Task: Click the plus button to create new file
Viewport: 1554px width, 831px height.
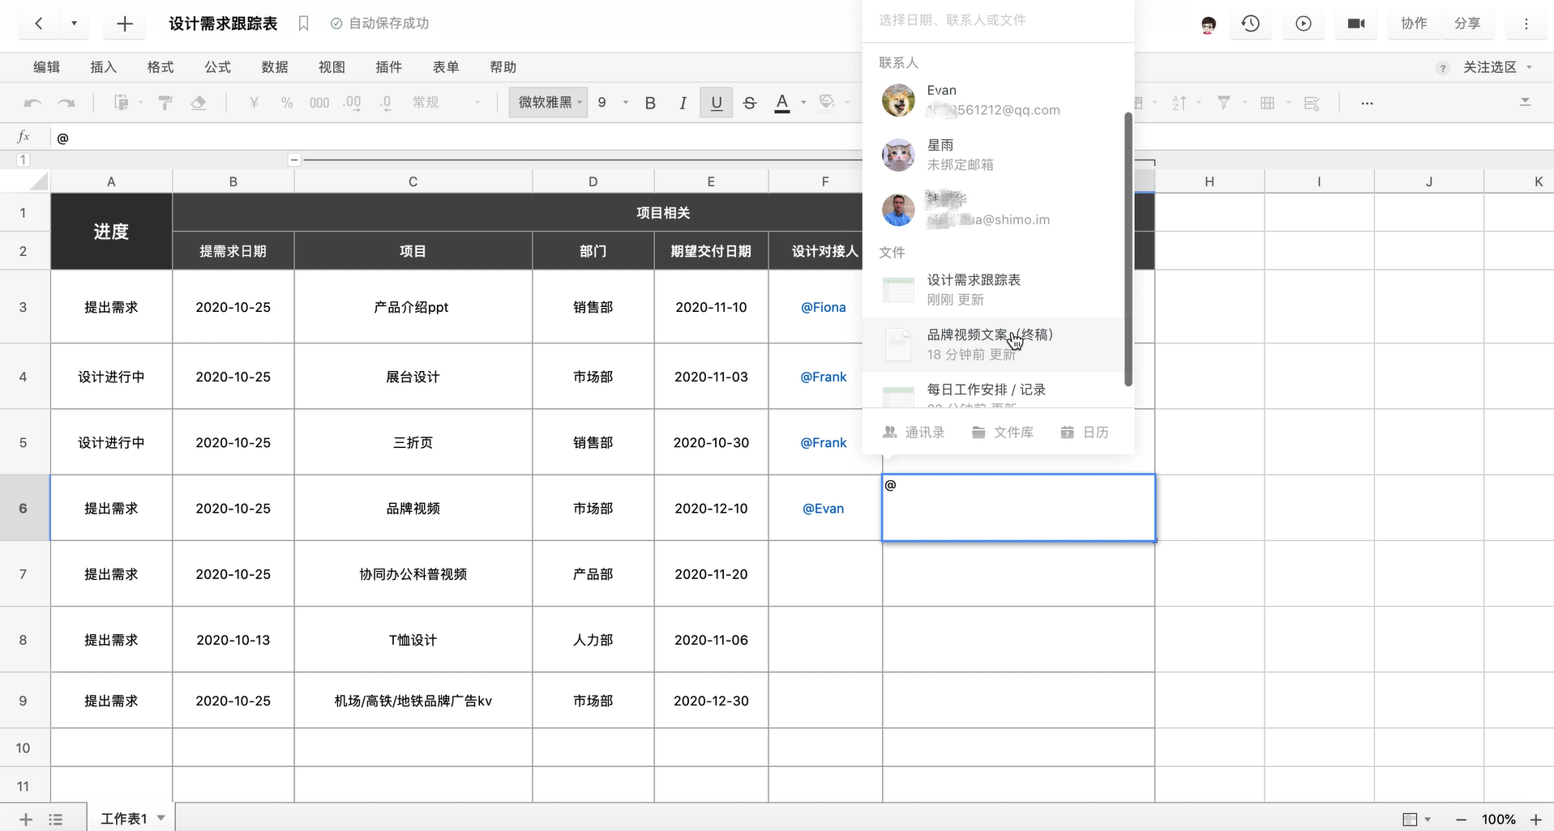Action: [x=125, y=23]
